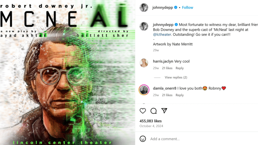Open damla_onerr8's story-ringed avatar
This screenshot has width=258, height=145.
tap(144, 90)
